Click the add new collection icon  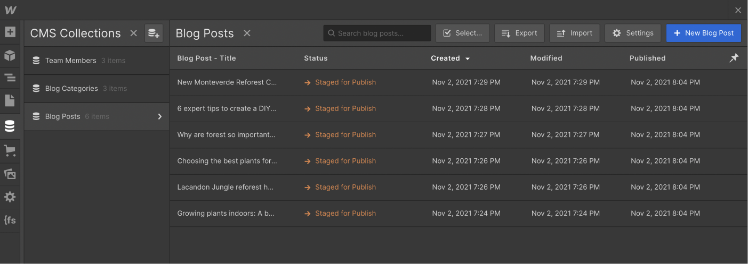coord(154,33)
